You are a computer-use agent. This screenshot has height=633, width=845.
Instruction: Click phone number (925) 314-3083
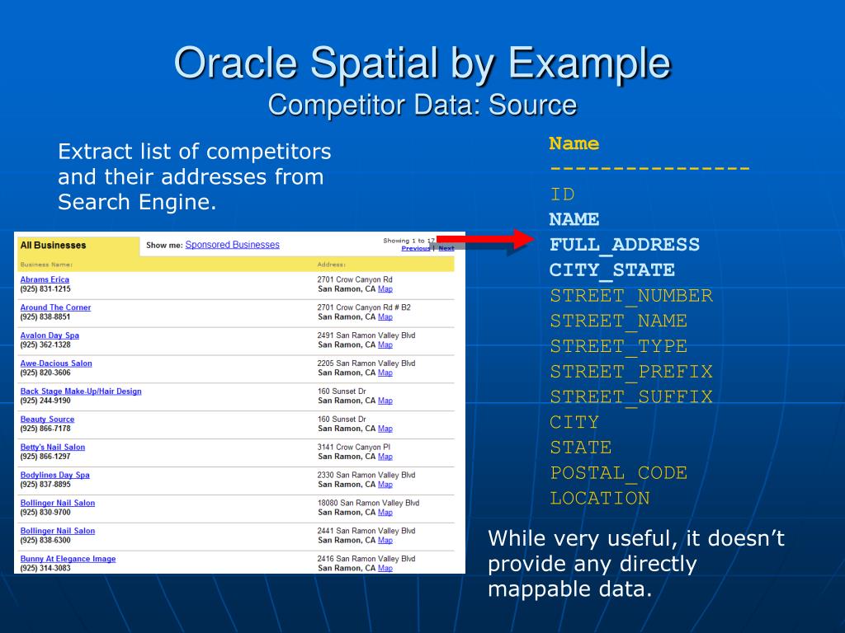click(x=45, y=569)
